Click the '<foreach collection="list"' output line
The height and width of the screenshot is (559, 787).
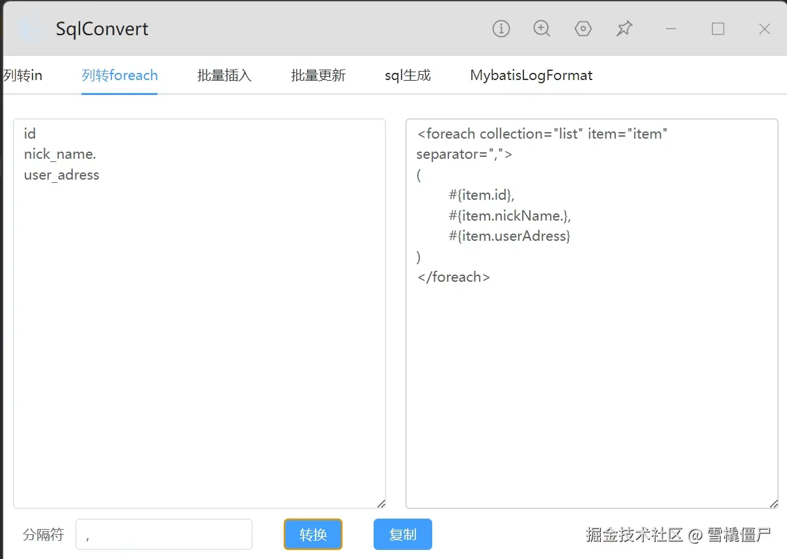543,133
